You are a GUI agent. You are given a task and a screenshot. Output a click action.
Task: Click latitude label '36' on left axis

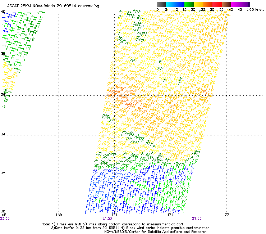pyautogui.click(x=3, y=94)
